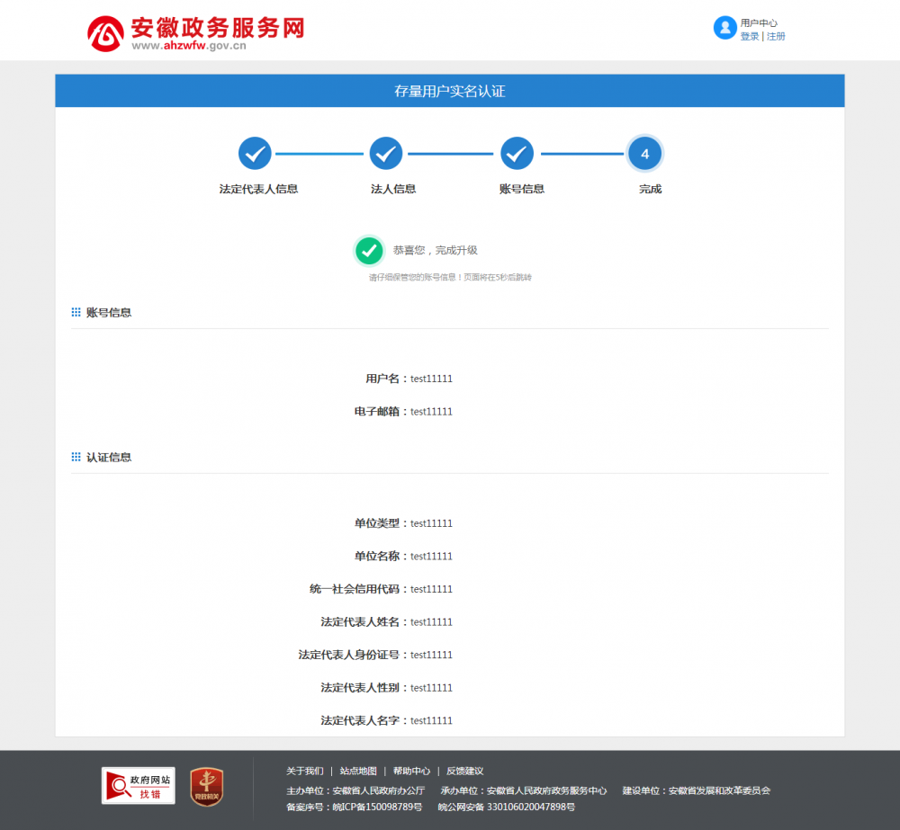Select the 账号信息 completed step circle

(517, 153)
